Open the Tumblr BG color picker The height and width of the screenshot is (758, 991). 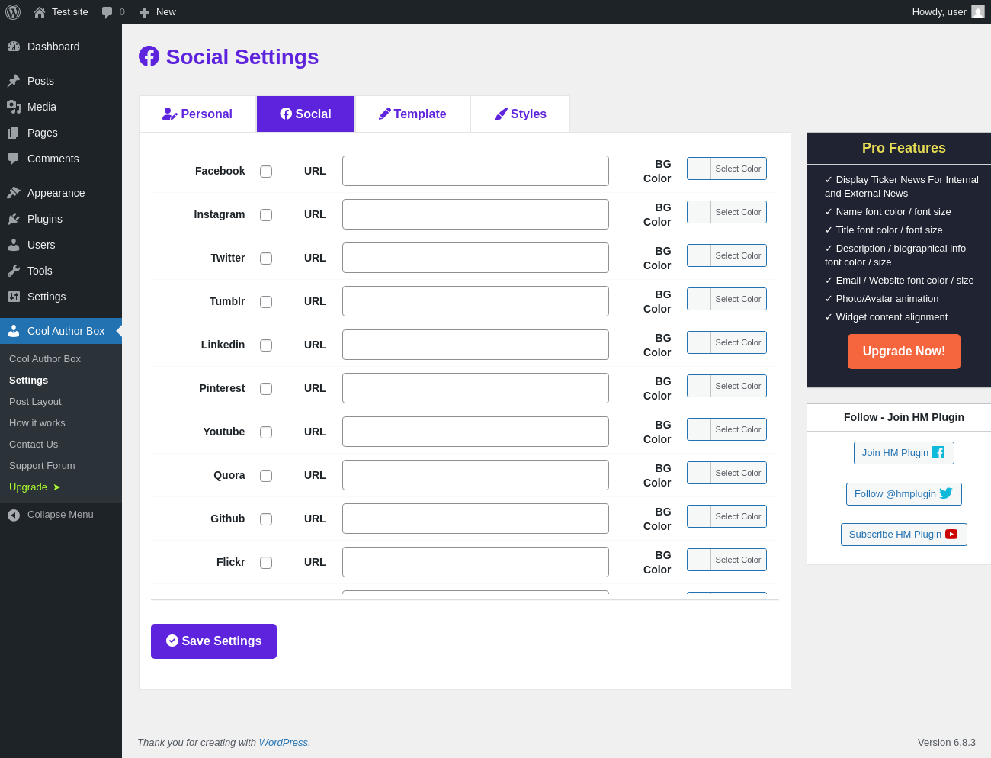pyautogui.click(x=726, y=299)
